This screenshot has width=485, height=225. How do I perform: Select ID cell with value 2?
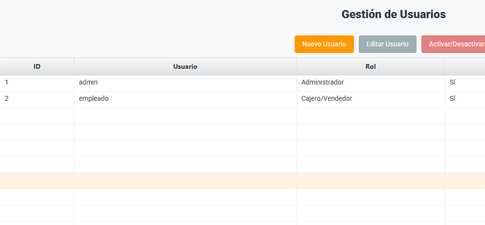[x=37, y=99]
